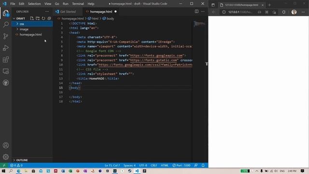Viewport: 309px width, 174px height.
Task: Open the Source Control view
Action: coord(6,36)
